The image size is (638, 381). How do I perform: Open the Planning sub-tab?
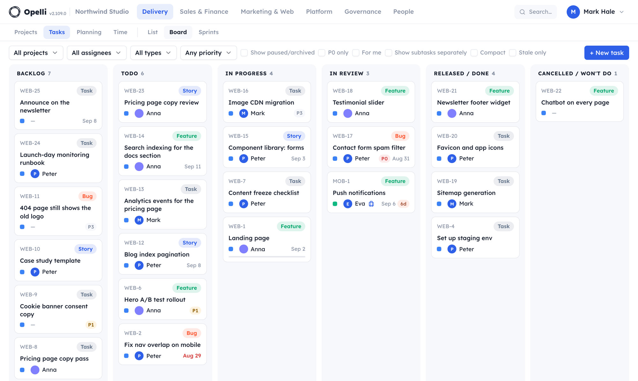click(89, 32)
